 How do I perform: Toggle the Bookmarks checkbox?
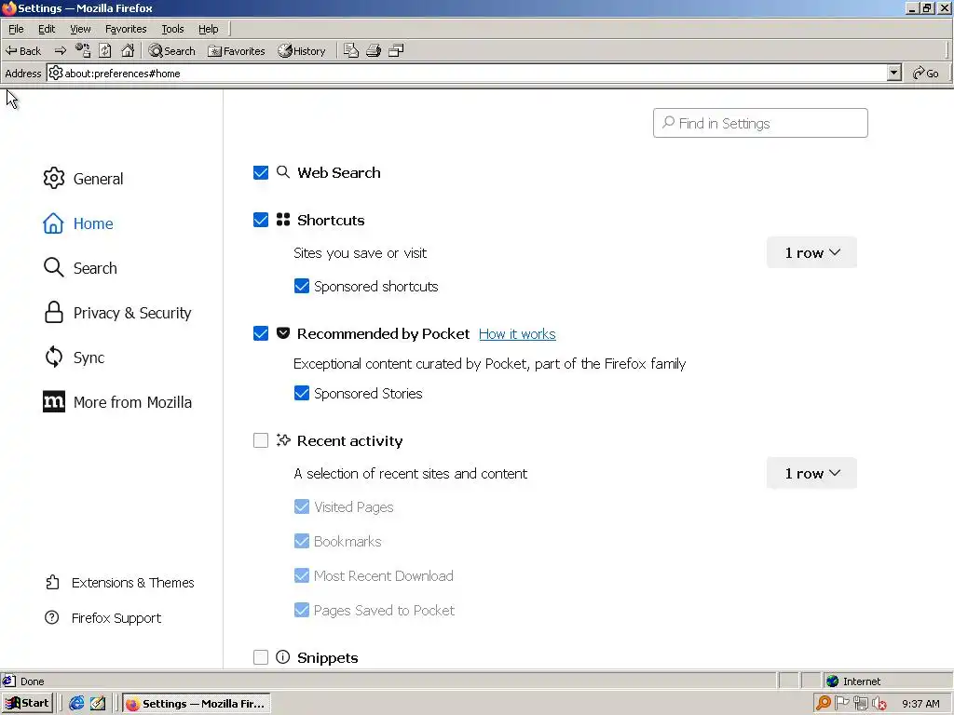[302, 541]
